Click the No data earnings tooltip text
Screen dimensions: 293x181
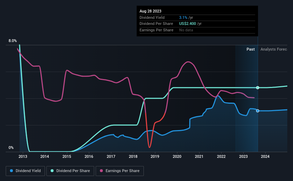[186, 30]
